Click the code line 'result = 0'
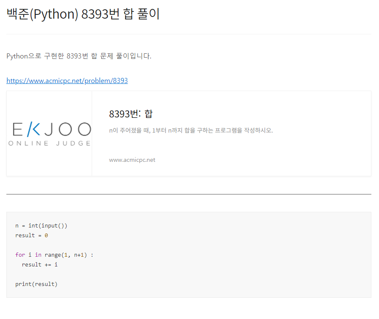379x319 pixels. [31, 235]
